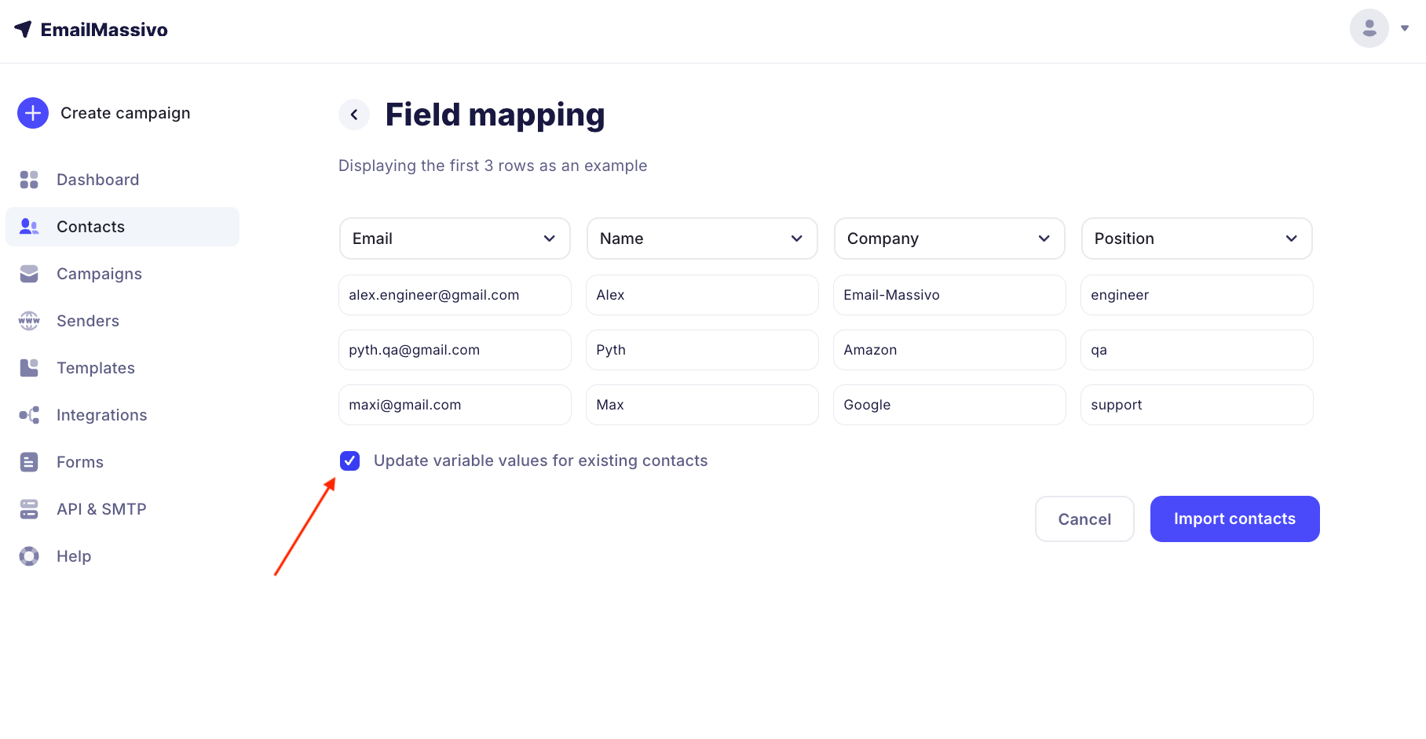Click the Dashboard grid icon
This screenshot has height=739, width=1426.
[29, 180]
